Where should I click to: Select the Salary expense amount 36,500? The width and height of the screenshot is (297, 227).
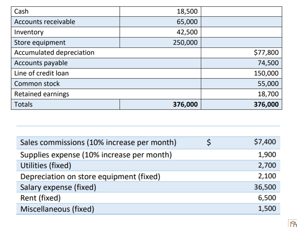pos(265,187)
